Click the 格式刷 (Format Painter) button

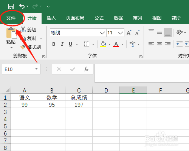click(31, 47)
